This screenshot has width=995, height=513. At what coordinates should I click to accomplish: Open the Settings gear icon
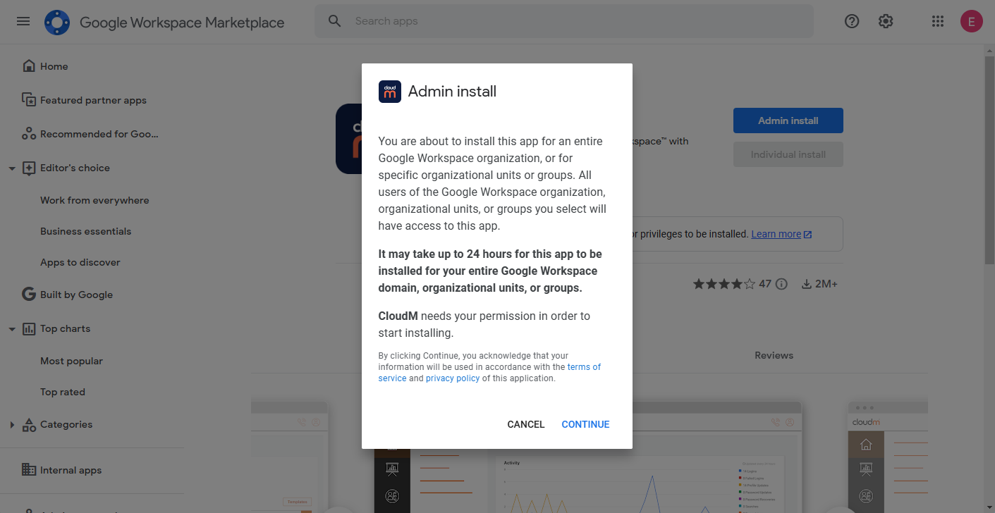886,21
